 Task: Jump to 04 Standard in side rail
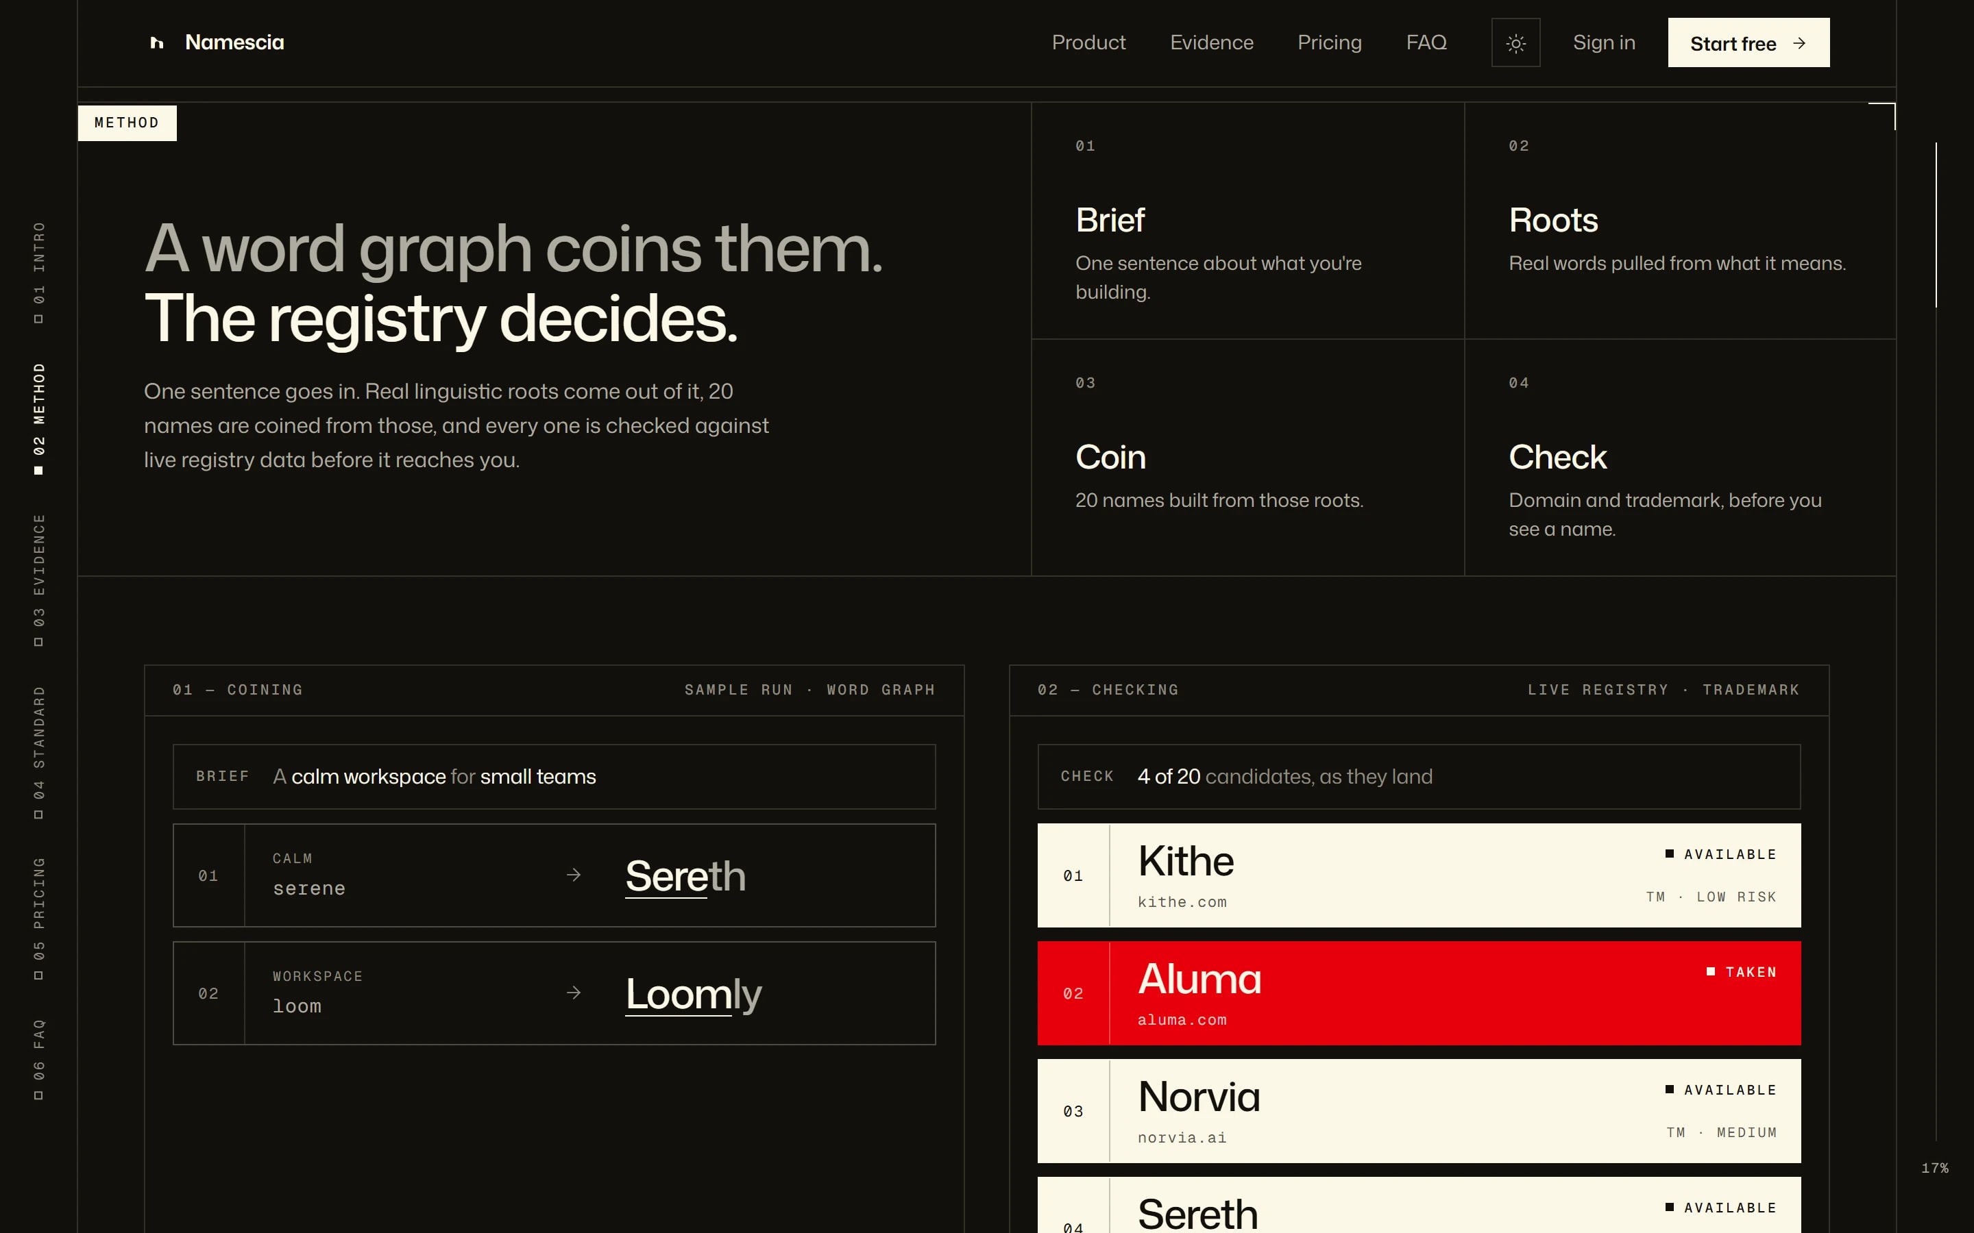point(38,752)
